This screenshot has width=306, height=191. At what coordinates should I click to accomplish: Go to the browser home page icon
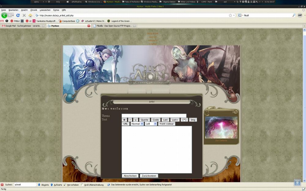coord(30,15)
